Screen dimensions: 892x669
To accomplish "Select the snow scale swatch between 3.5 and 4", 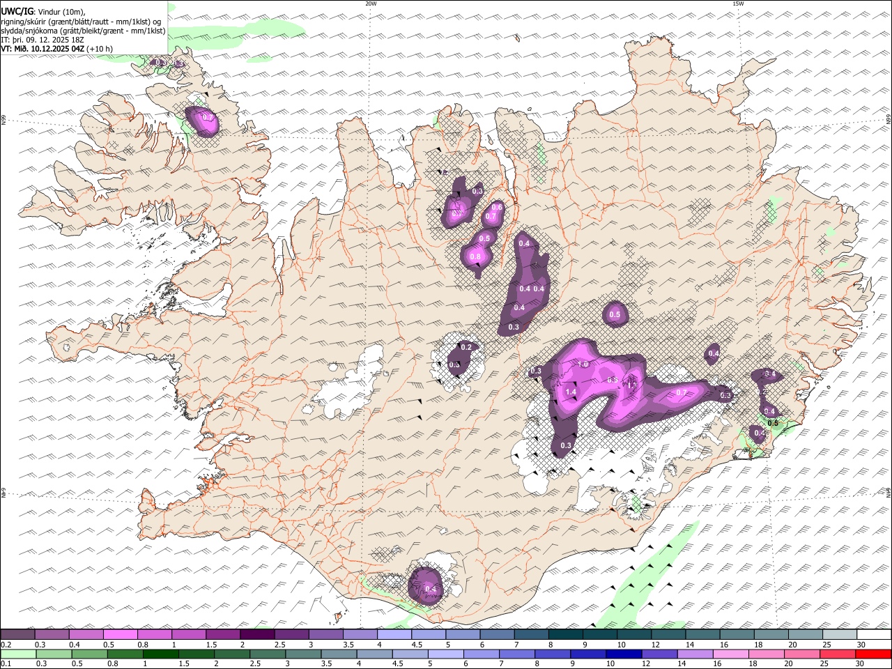I will click(x=360, y=634).
